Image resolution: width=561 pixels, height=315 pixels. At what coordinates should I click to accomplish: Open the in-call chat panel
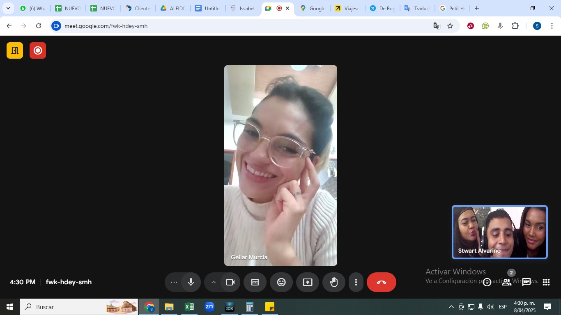tap(526, 282)
